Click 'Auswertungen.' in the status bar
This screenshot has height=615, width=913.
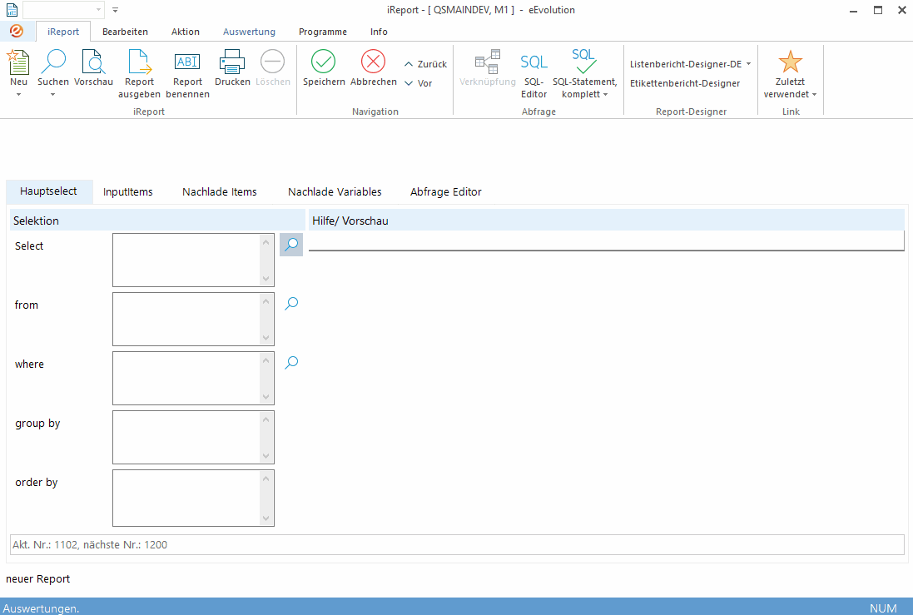coord(42,608)
